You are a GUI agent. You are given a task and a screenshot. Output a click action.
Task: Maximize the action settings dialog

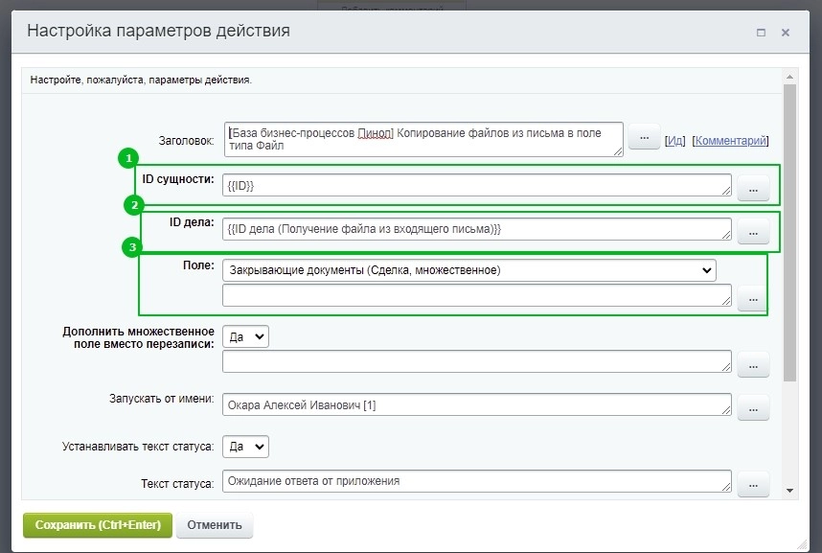coord(761,32)
